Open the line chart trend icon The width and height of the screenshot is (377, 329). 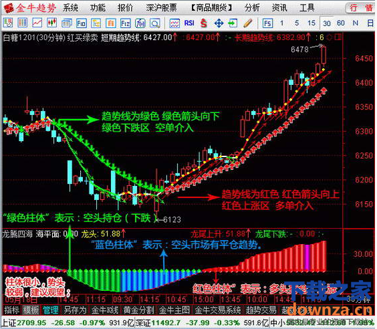point(37,23)
